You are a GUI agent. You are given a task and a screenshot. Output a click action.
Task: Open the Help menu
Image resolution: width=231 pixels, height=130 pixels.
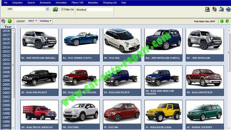point(124,3)
